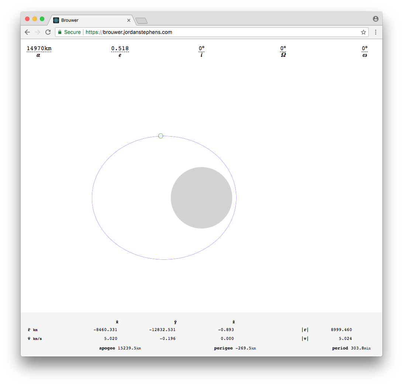Edit the ω argument of perigee value
Image resolution: width=403 pixels, height=386 pixels.
[x=365, y=49]
